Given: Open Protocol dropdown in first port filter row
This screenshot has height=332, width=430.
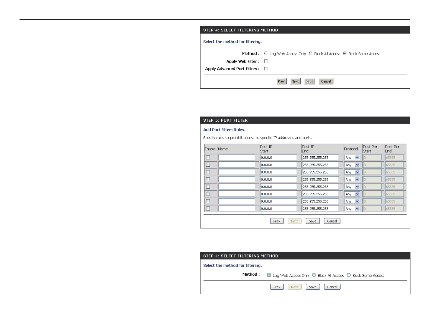Looking at the screenshot, I should click(x=352, y=157).
